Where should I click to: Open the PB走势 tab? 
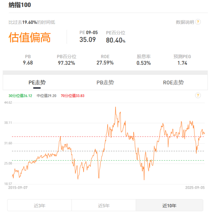tap(105, 83)
